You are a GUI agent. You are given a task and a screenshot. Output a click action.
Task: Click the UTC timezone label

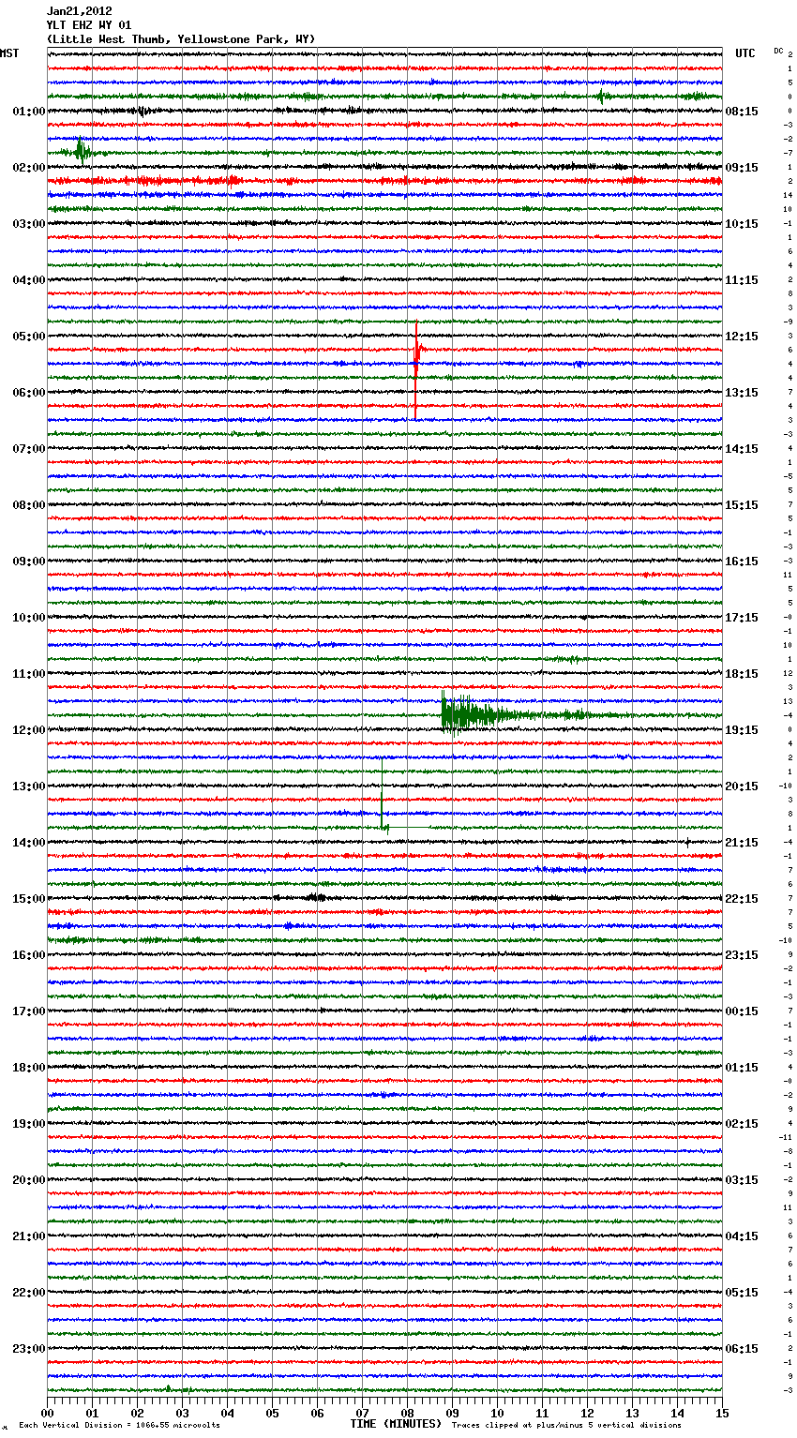tap(745, 53)
